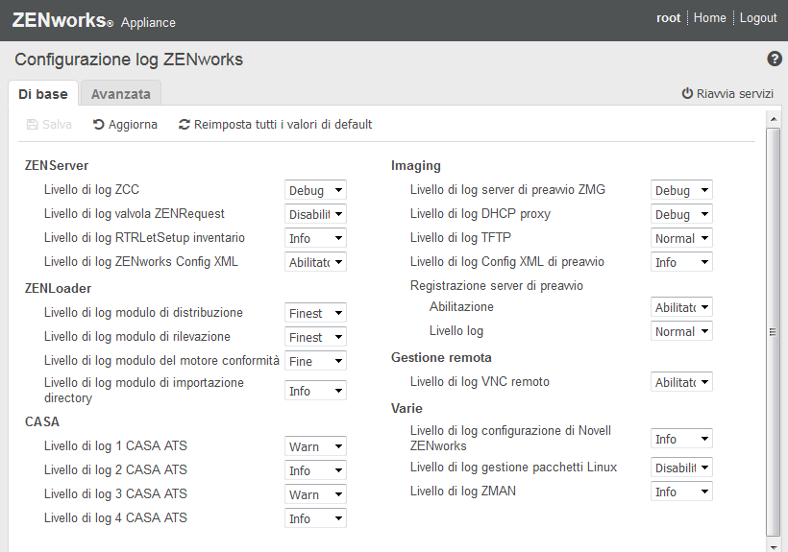Screen dimensions: 788x552
Task: Click the Salva floppy disk icon
Action: [33, 124]
